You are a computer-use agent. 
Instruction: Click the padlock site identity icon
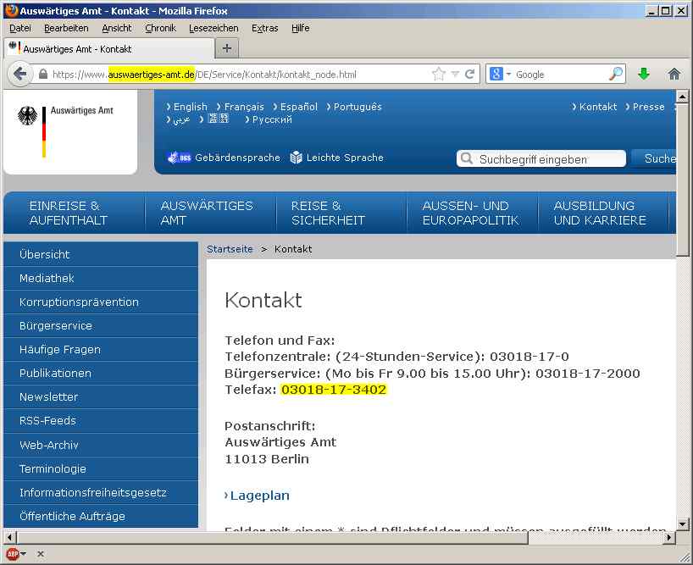point(43,75)
